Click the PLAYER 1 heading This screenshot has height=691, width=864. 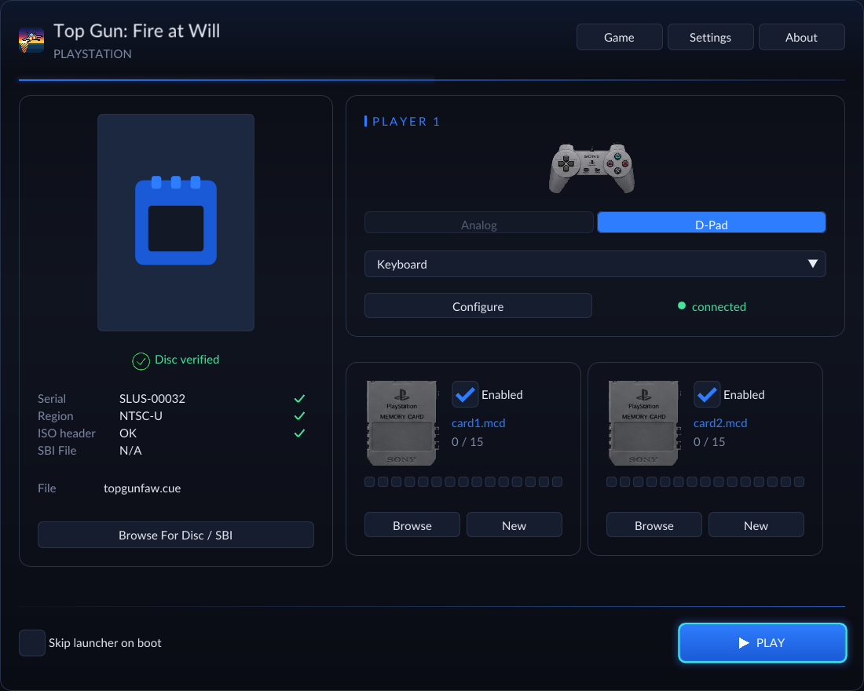point(406,121)
